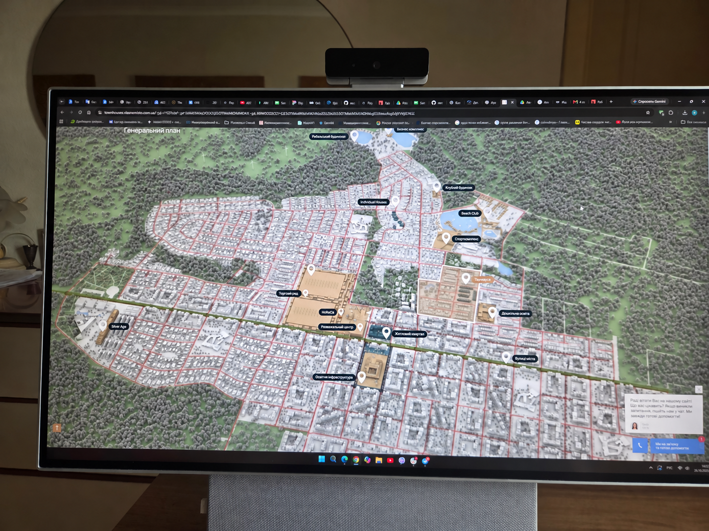Click the Silver Age map pin
Viewport: 709px width, 531px height.
(x=102, y=325)
